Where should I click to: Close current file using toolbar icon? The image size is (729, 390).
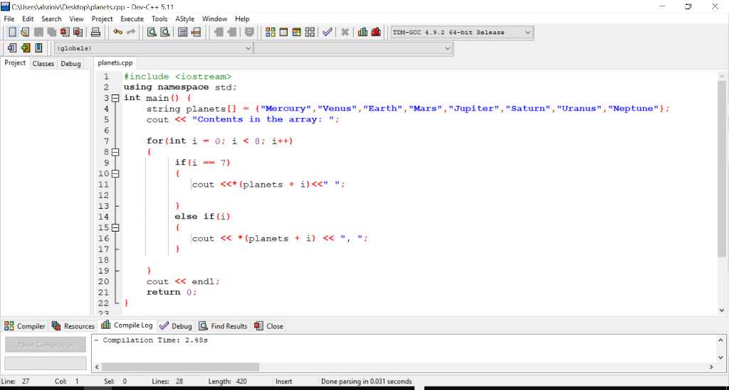(65, 32)
